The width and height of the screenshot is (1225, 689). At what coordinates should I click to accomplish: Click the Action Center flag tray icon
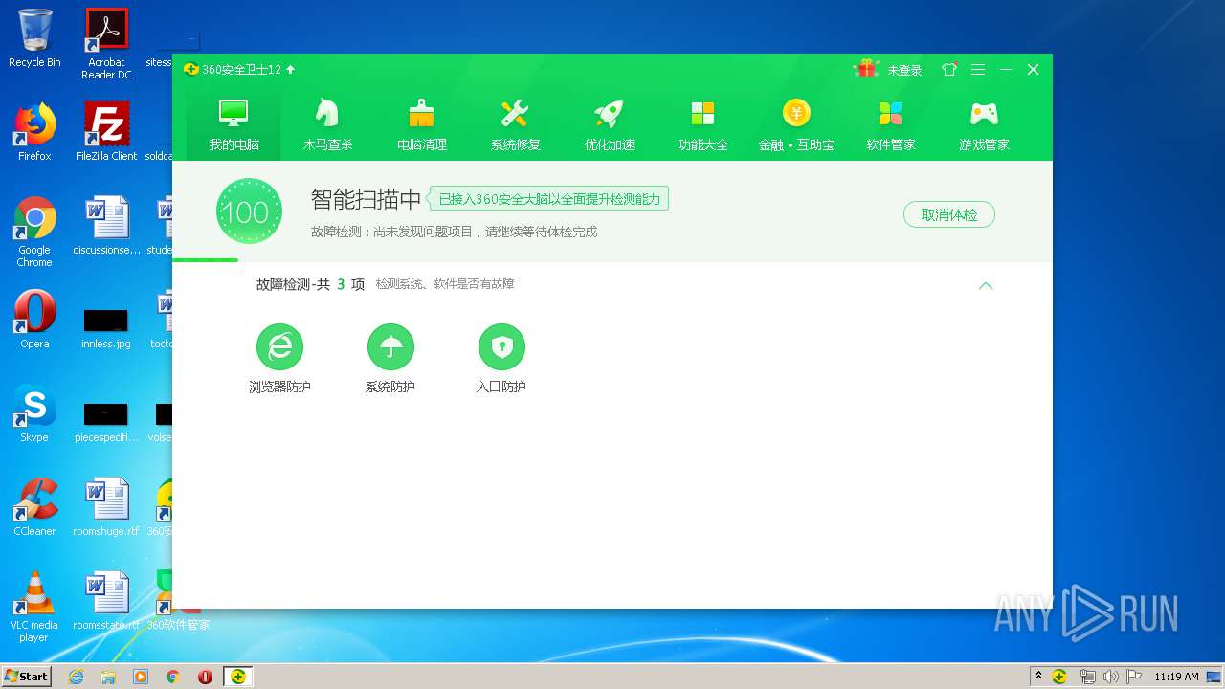pos(1134,677)
